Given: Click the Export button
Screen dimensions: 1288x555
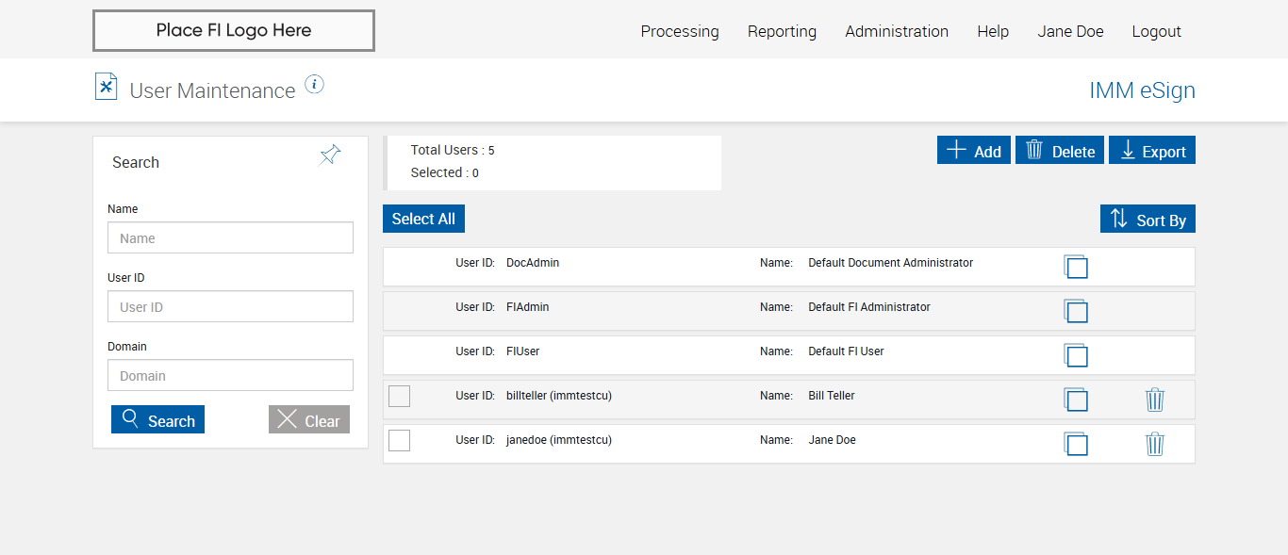Looking at the screenshot, I should coord(1152,151).
